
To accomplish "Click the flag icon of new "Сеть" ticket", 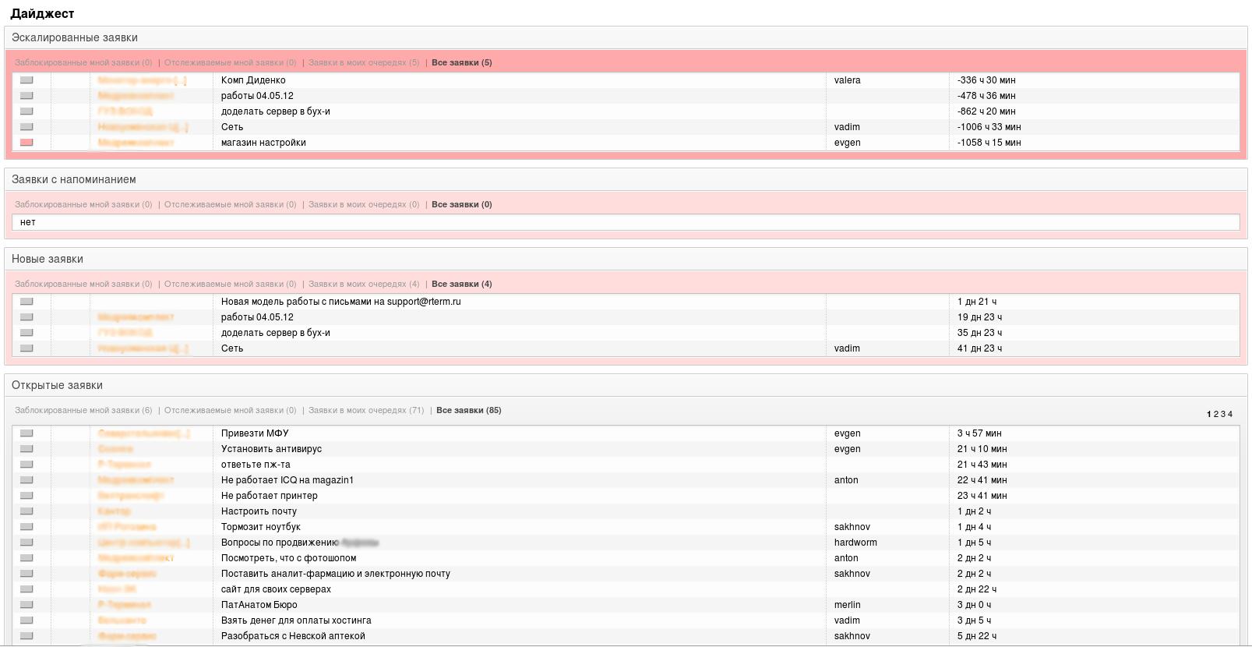I will click(26, 348).
